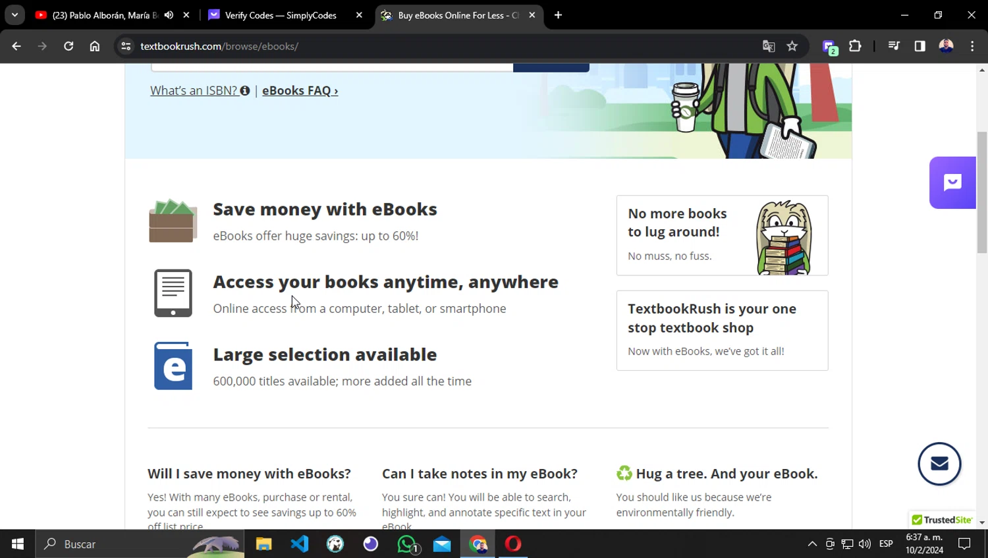Click the Save money with eBooks heading
The image size is (988, 558).
point(325,209)
